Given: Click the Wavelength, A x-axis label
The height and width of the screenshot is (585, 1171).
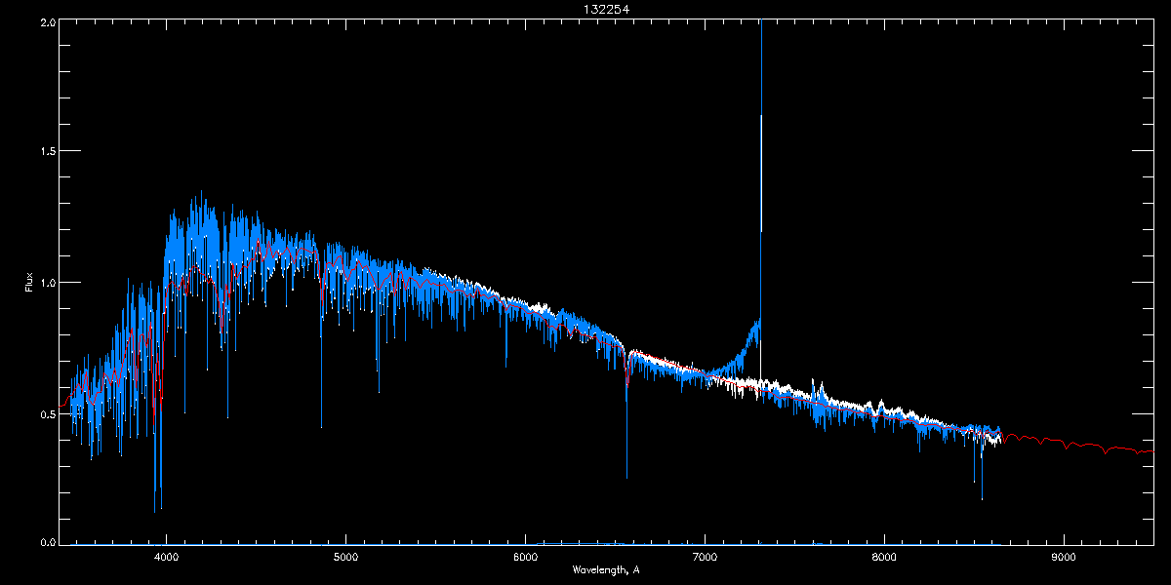Looking at the screenshot, I should coord(605,569).
